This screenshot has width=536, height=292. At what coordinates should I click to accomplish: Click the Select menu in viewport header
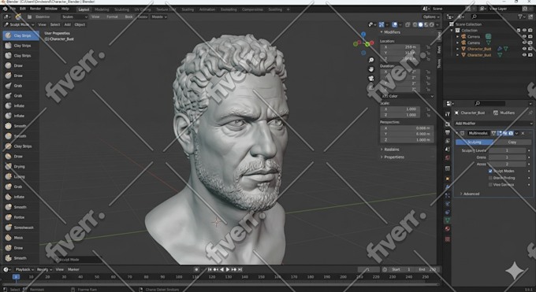click(x=55, y=24)
